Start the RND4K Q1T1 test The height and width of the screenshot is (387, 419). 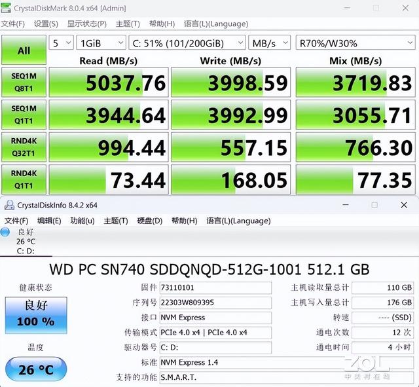[24, 179]
